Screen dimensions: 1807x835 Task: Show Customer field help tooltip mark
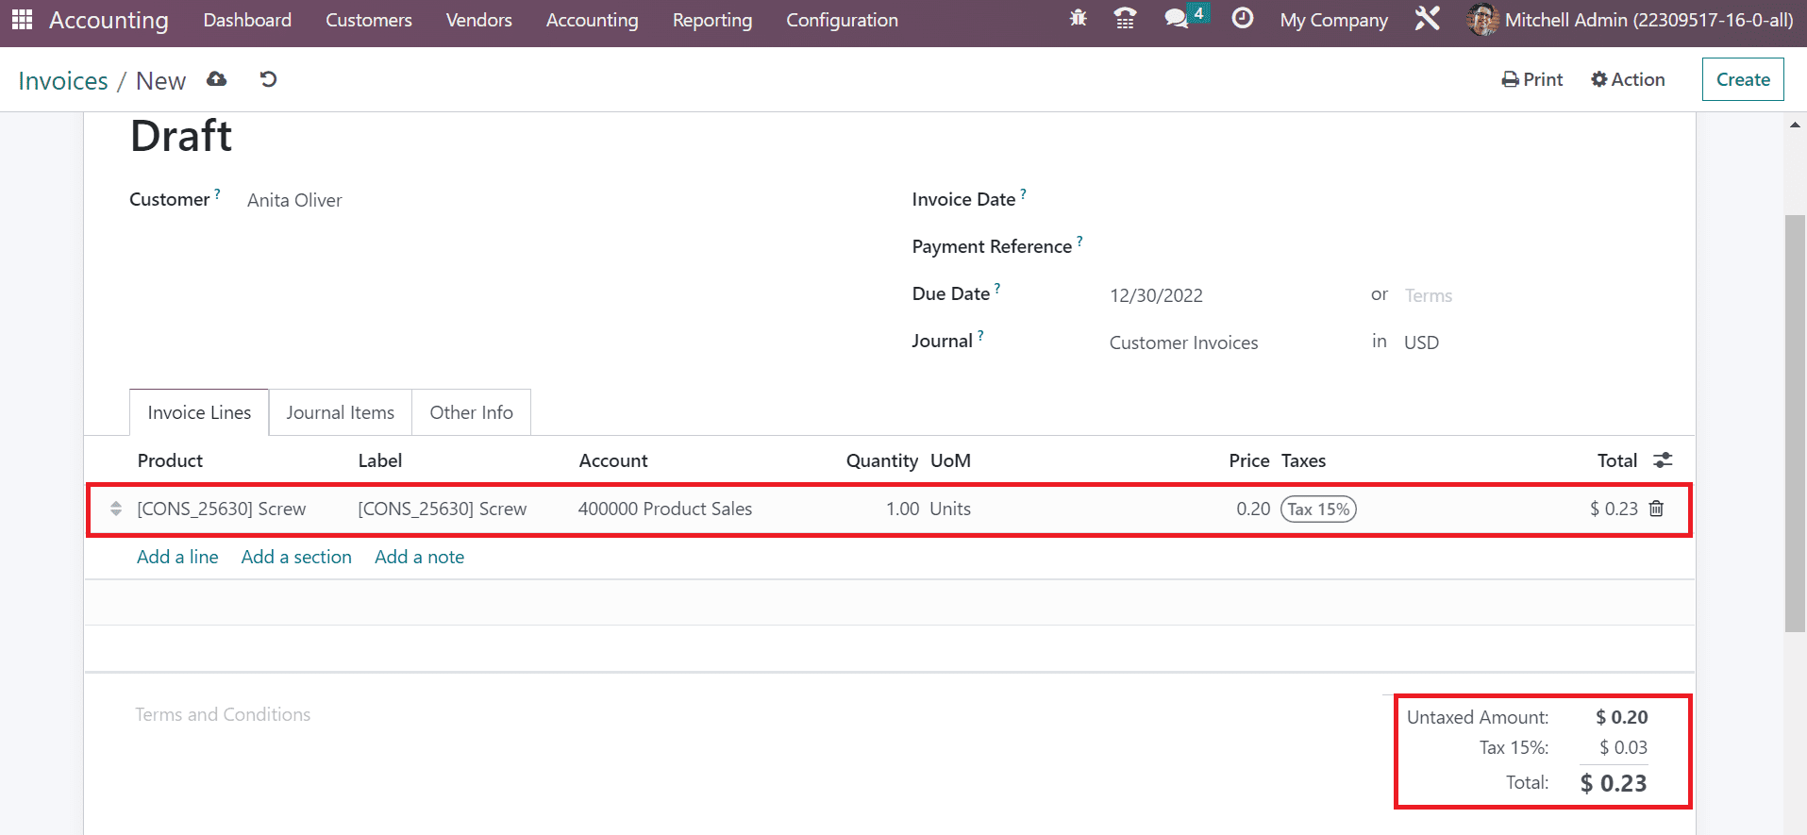[217, 193]
